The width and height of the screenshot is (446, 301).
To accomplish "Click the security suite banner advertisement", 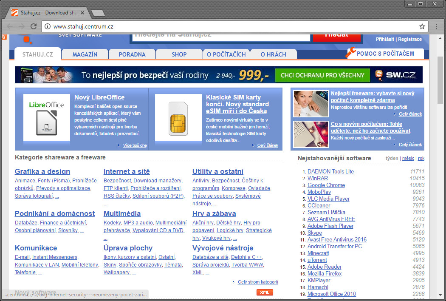I will pyautogui.click(x=219, y=75).
